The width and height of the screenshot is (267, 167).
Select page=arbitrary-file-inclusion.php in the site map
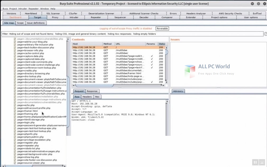(x=35, y=45)
